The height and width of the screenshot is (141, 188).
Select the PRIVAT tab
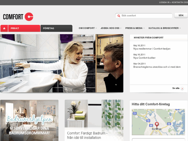24,28
